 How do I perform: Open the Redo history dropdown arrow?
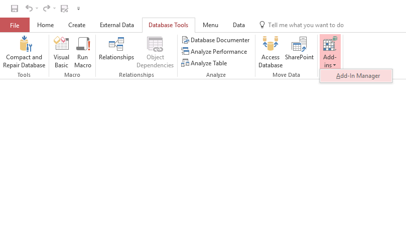pos(54,9)
